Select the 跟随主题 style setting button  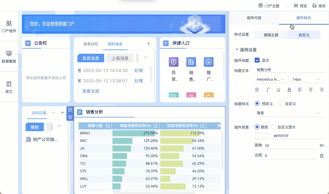point(271,35)
